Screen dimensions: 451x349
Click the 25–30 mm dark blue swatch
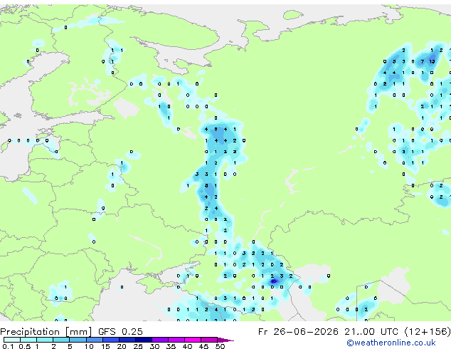143,340
